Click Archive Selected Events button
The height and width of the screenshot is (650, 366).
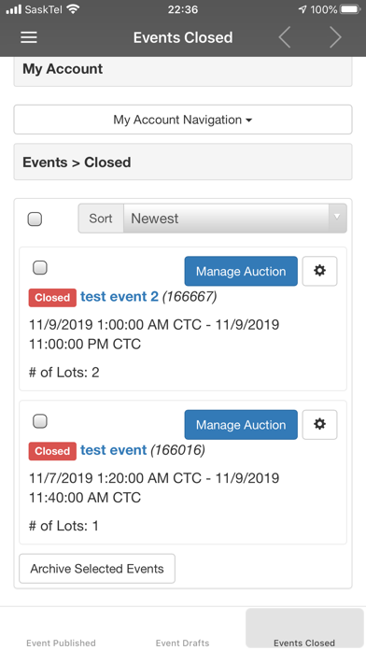(x=97, y=569)
